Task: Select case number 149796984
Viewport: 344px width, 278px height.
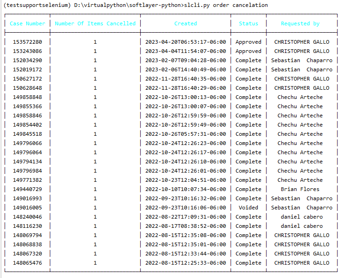Action: coord(27,170)
